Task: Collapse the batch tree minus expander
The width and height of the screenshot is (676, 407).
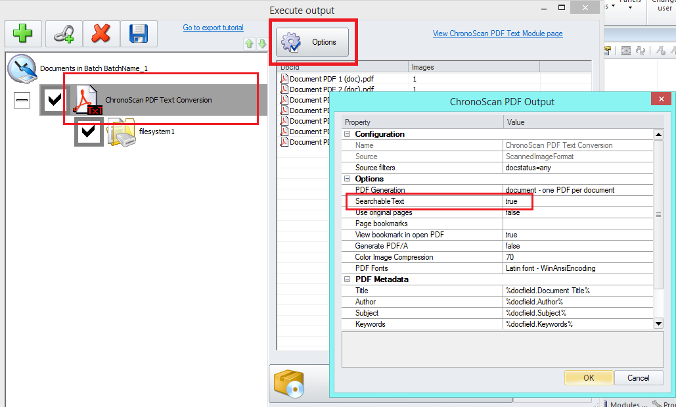Action: [x=22, y=101]
